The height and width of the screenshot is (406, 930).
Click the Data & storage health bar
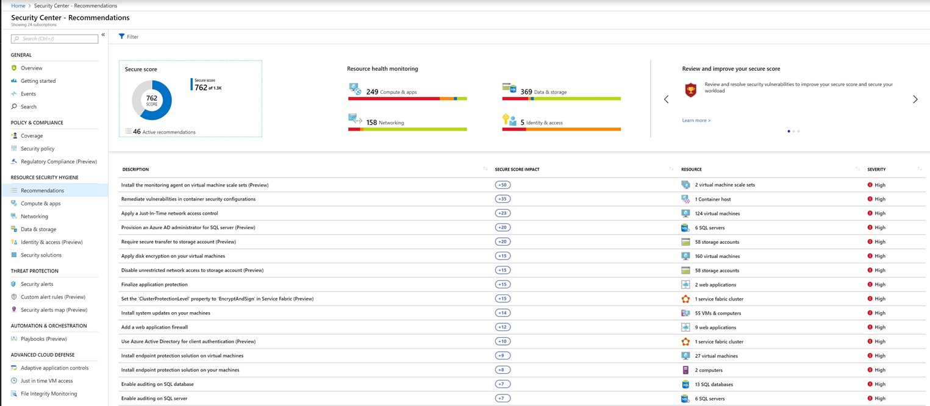pyautogui.click(x=562, y=98)
